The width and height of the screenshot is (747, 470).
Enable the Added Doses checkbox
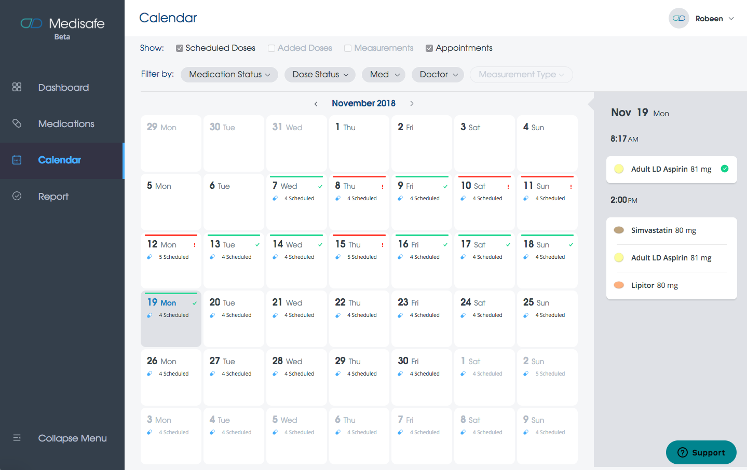271,48
